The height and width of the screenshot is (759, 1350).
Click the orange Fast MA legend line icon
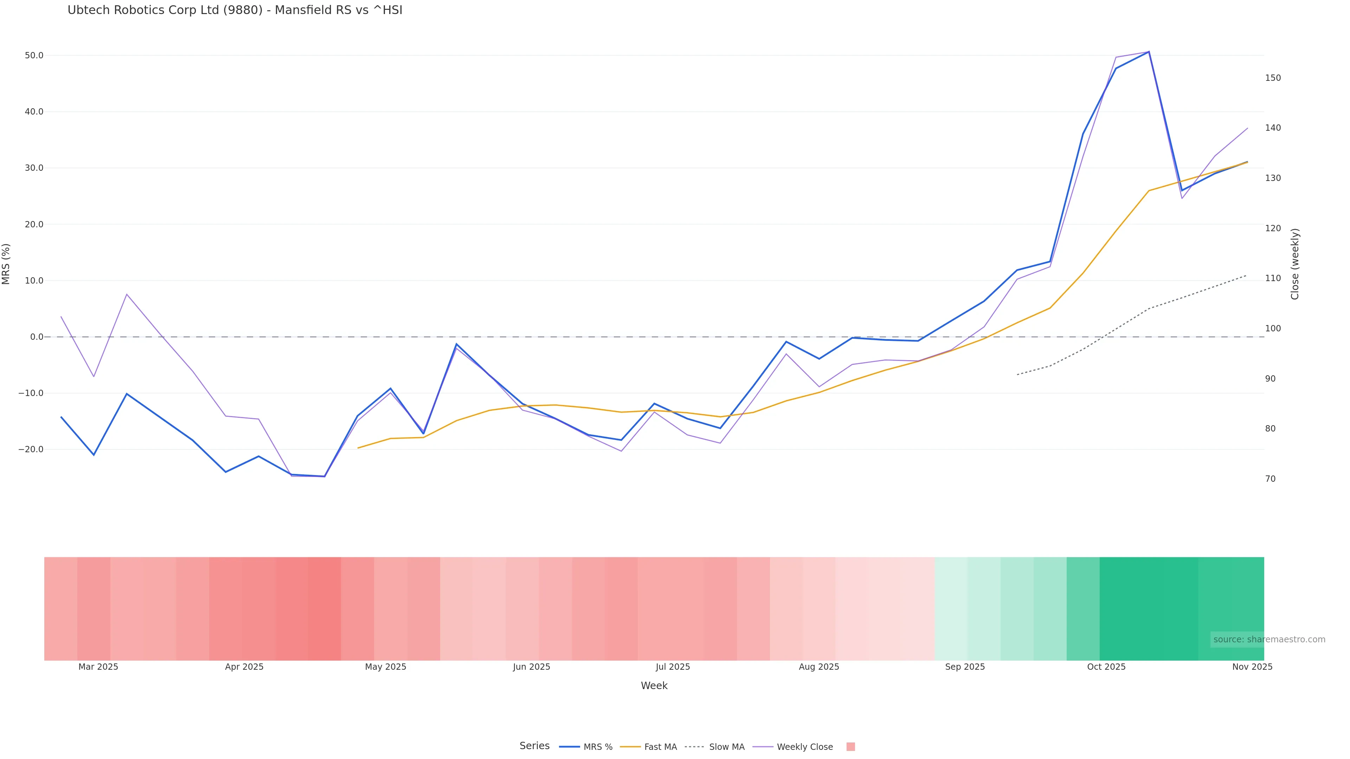(x=630, y=747)
